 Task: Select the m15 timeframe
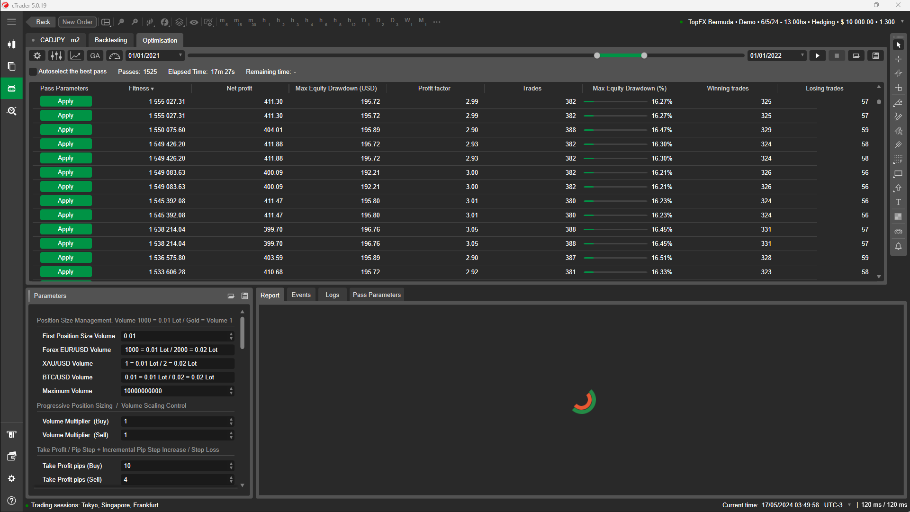pyautogui.click(x=238, y=22)
